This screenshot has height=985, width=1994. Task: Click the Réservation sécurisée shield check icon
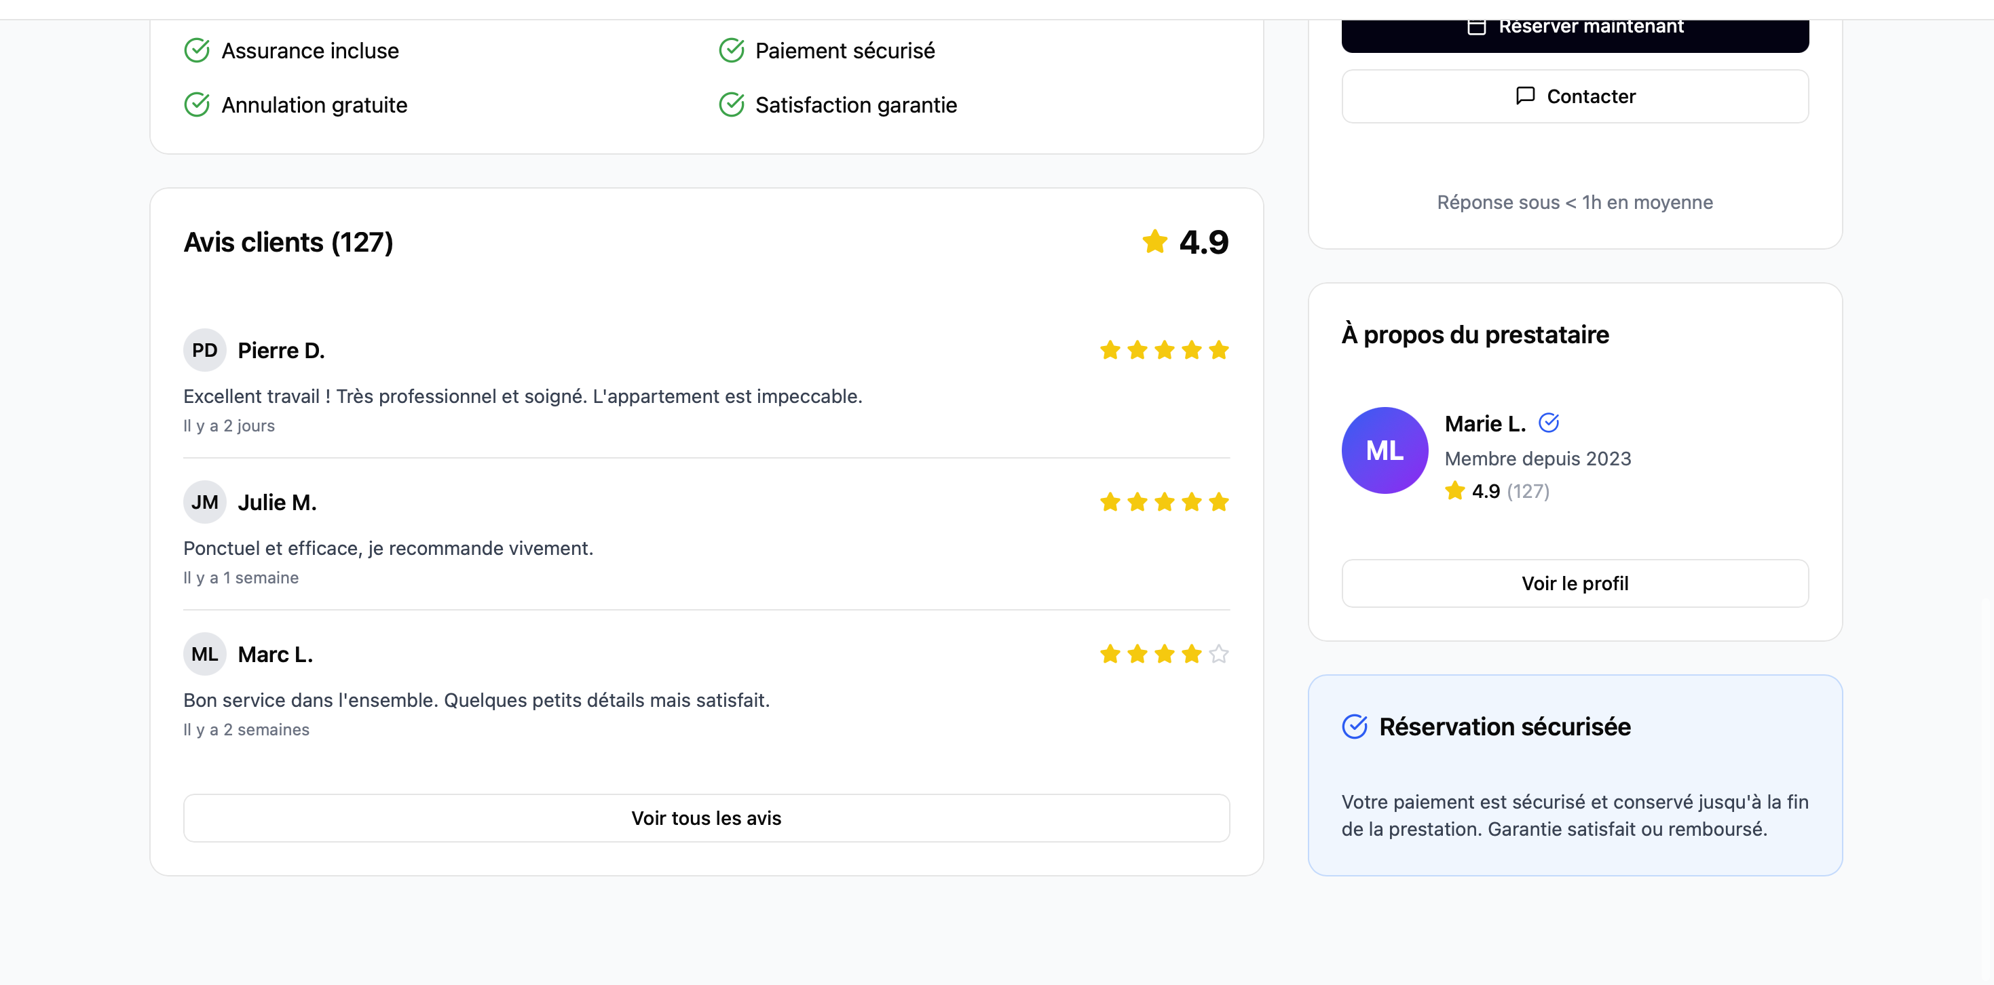(x=1354, y=727)
